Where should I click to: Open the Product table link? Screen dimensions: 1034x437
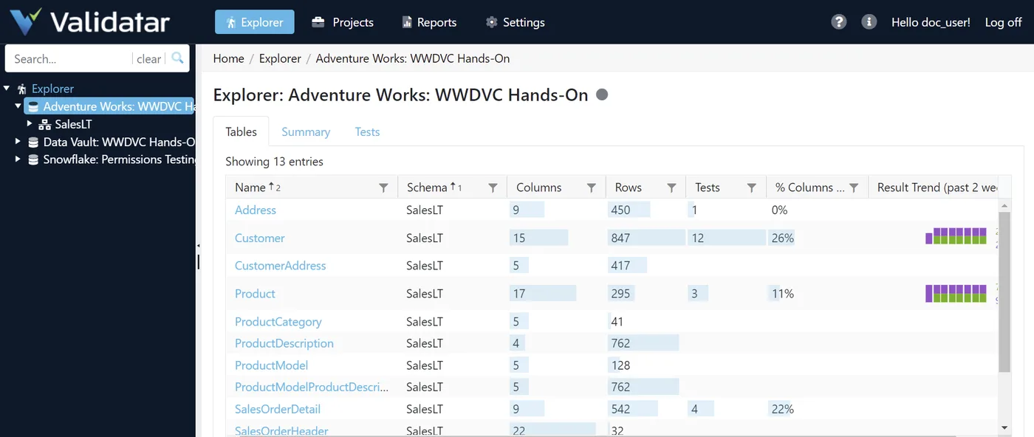point(255,293)
